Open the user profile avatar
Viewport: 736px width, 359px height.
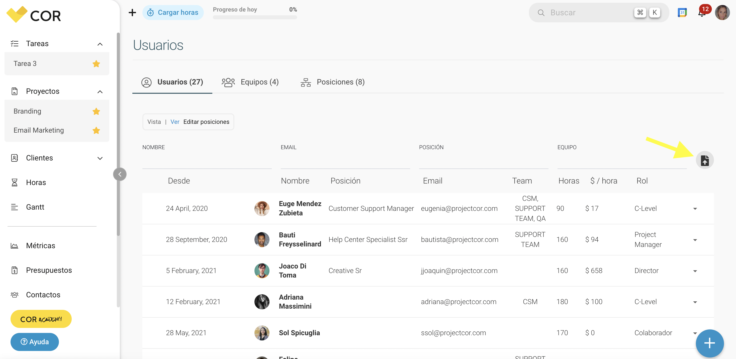coord(722,13)
